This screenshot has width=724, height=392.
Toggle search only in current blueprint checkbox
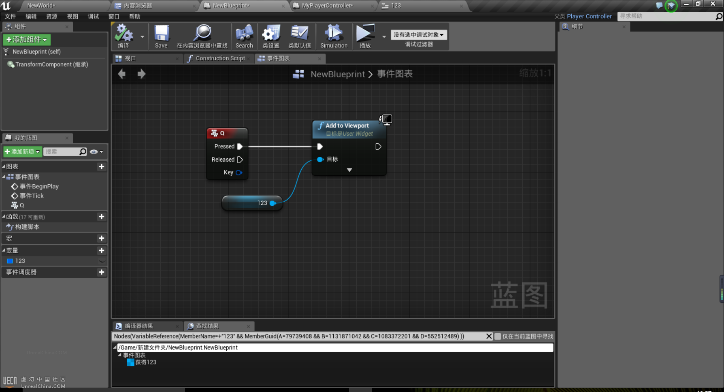pyautogui.click(x=498, y=336)
